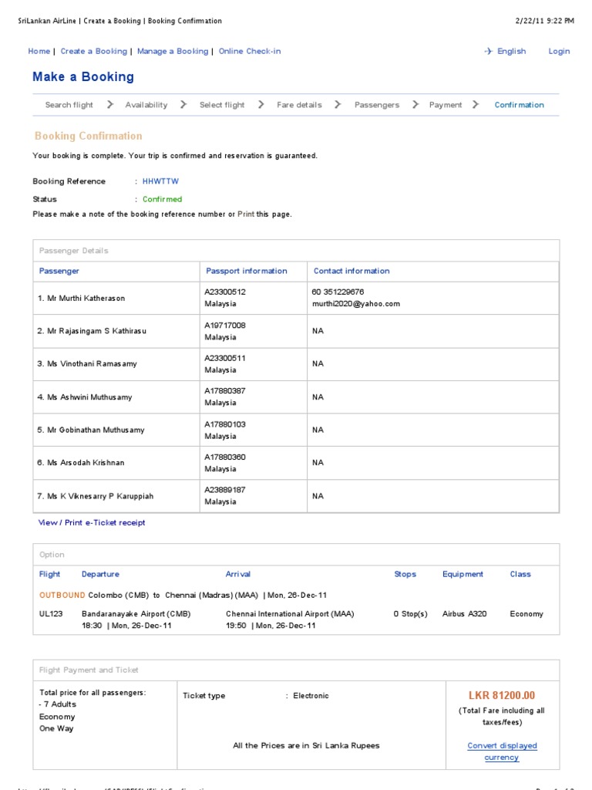The height and width of the screenshot is (790, 592).
Task: Click the Print link in note
Action: pos(246,214)
